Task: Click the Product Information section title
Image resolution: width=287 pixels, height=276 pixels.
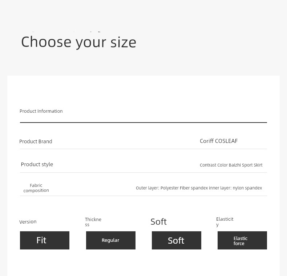Action: [x=41, y=111]
